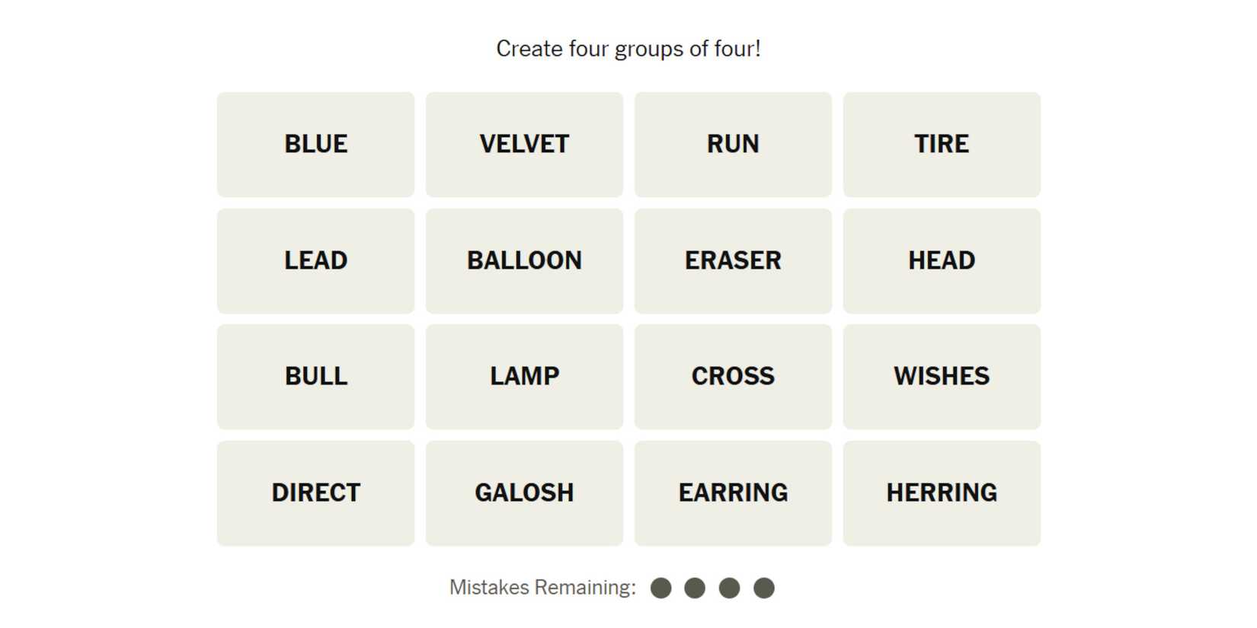Click the BALLOON word tile
1257x628 pixels.
(524, 261)
